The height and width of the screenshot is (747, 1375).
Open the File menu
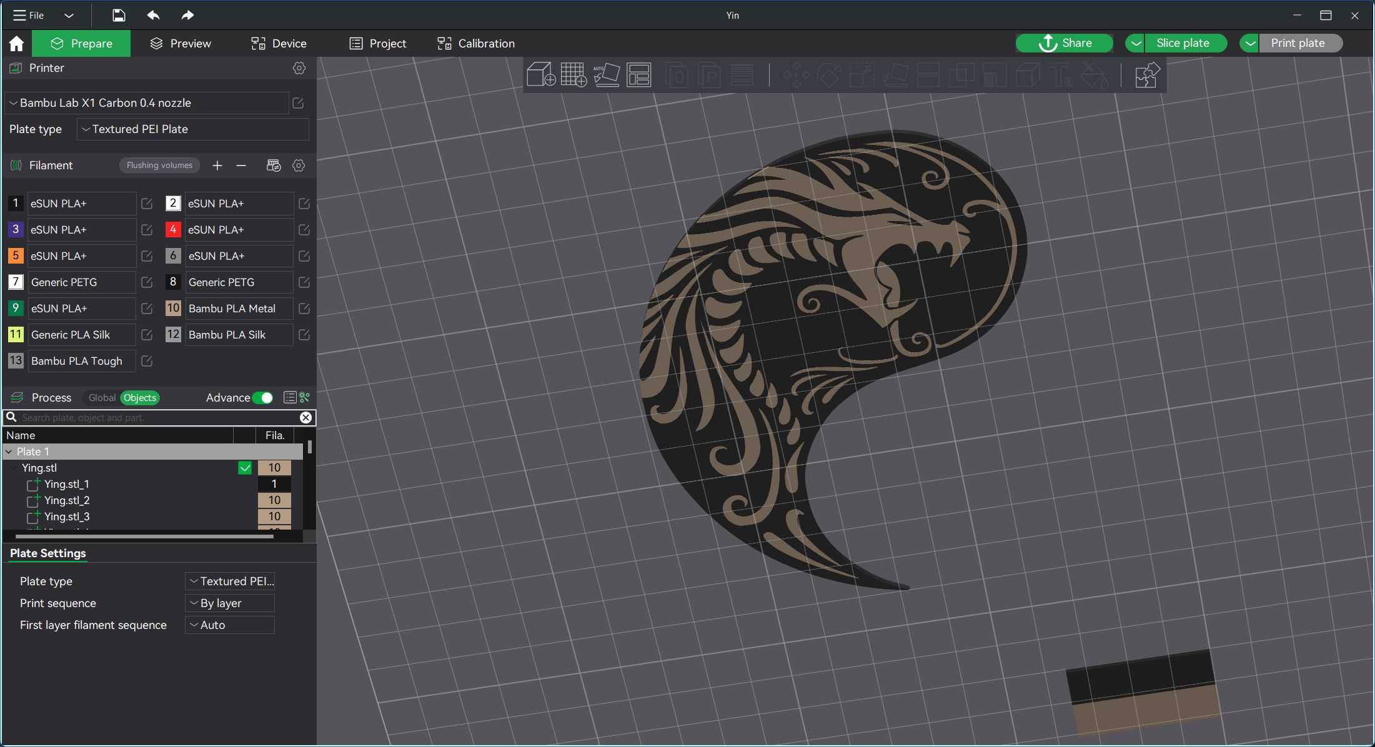(x=29, y=15)
